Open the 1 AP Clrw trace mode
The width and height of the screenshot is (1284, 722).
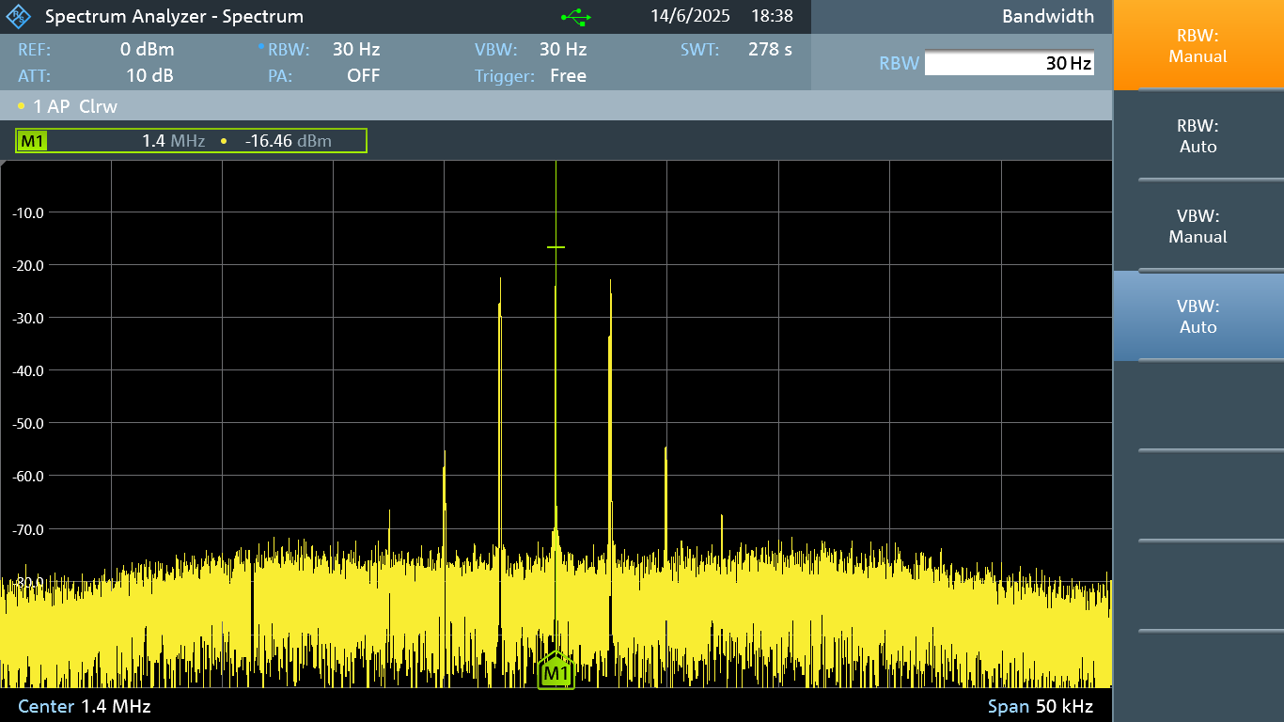(75, 106)
